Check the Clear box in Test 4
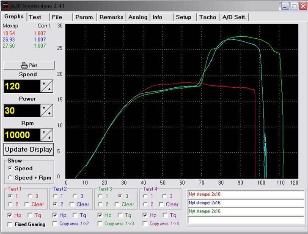 tap(162, 204)
